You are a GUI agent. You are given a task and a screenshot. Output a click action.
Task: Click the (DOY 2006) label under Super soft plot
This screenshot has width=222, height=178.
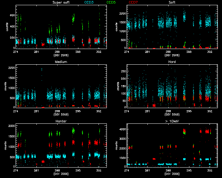point(61,55)
